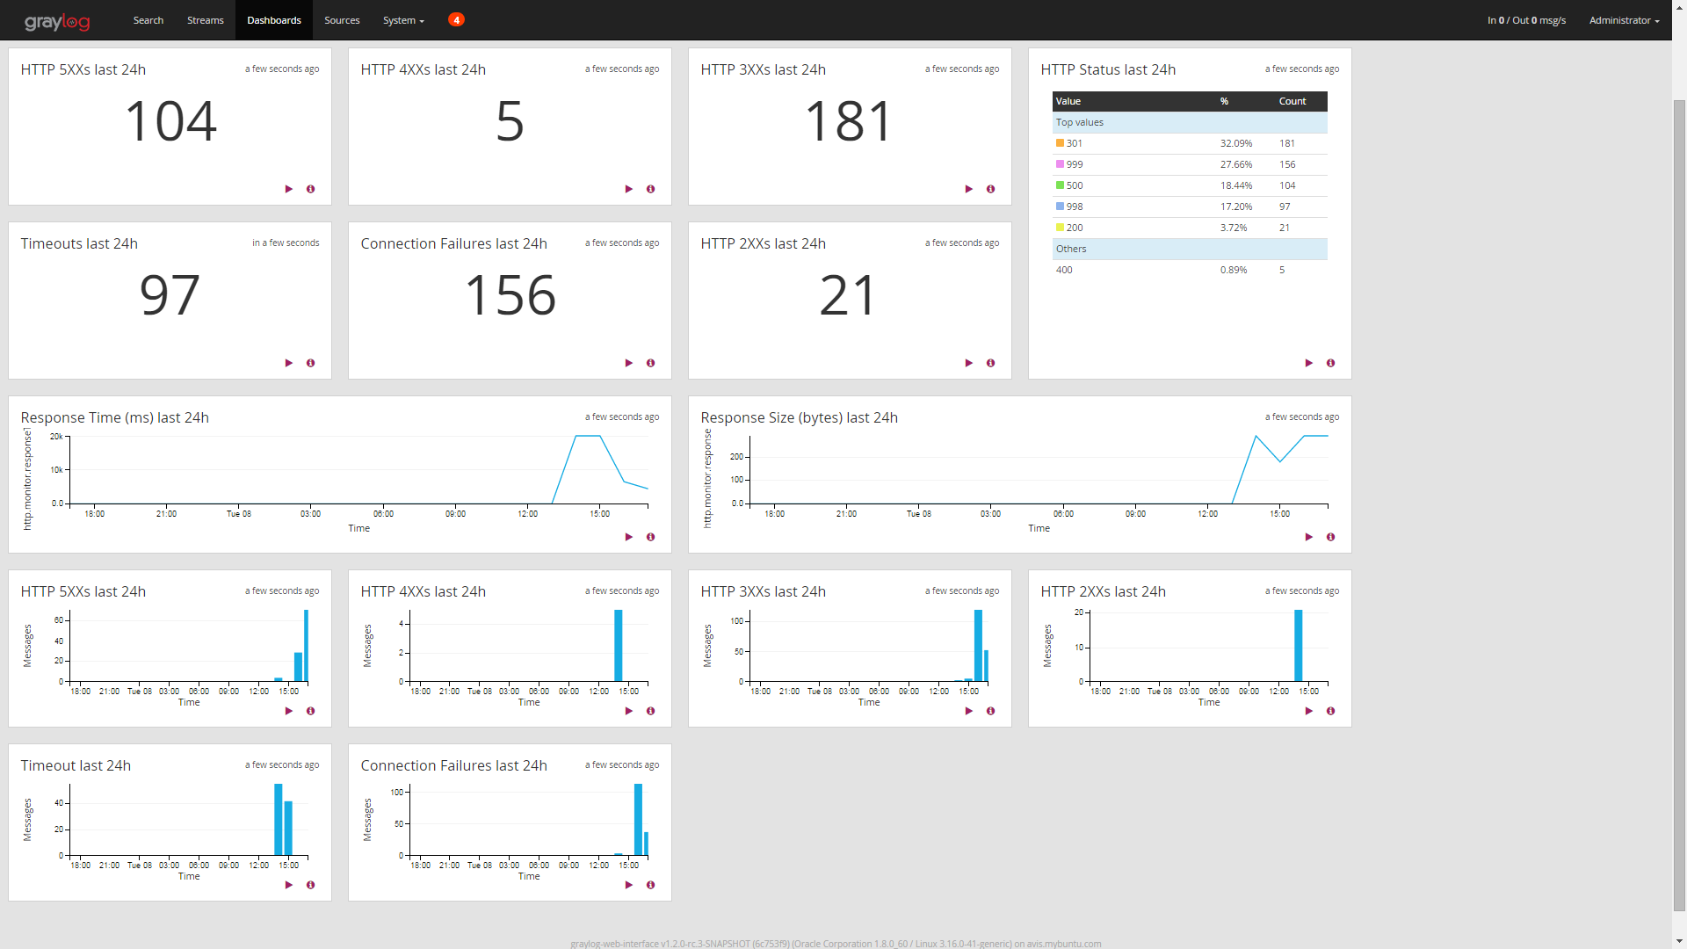
Task: Open info icon on Response Time chart widget
Action: click(x=650, y=537)
